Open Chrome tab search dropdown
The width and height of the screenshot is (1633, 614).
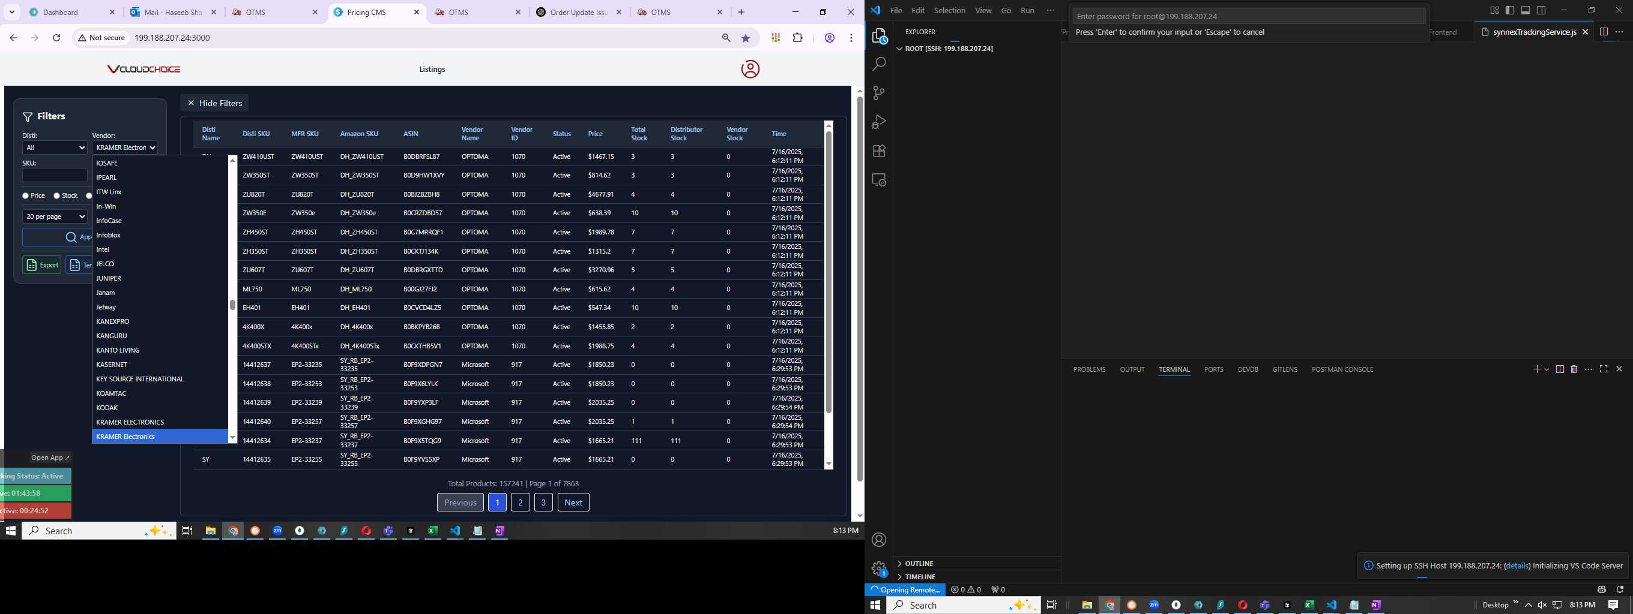tap(12, 12)
